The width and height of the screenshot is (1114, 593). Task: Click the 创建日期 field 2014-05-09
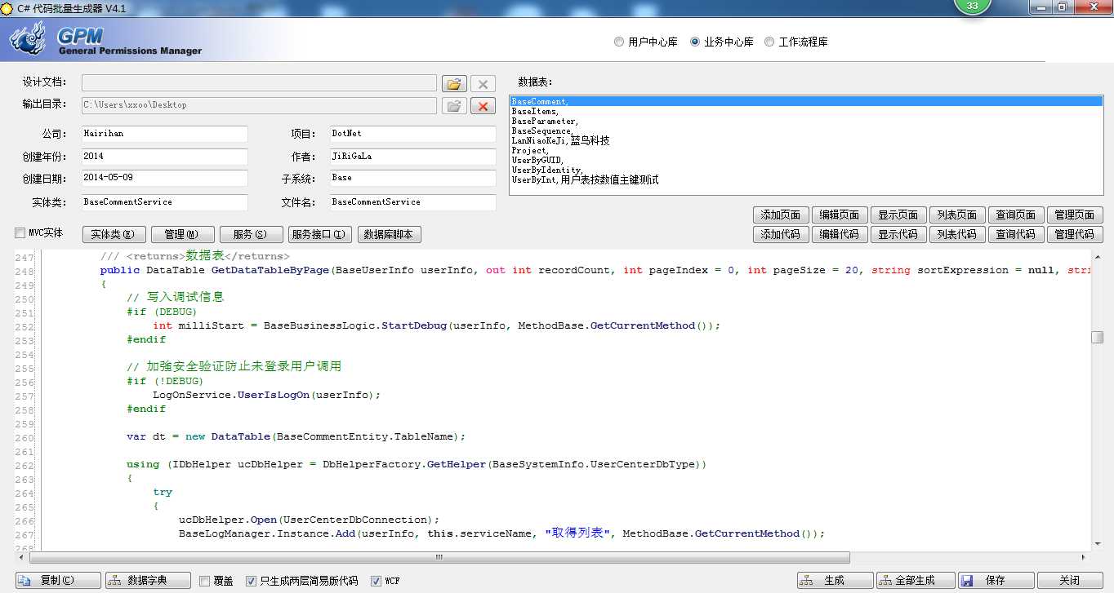[x=164, y=178]
